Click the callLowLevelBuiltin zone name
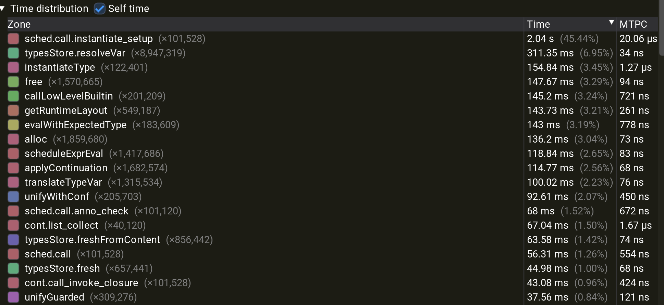The image size is (664, 305). coord(69,96)
